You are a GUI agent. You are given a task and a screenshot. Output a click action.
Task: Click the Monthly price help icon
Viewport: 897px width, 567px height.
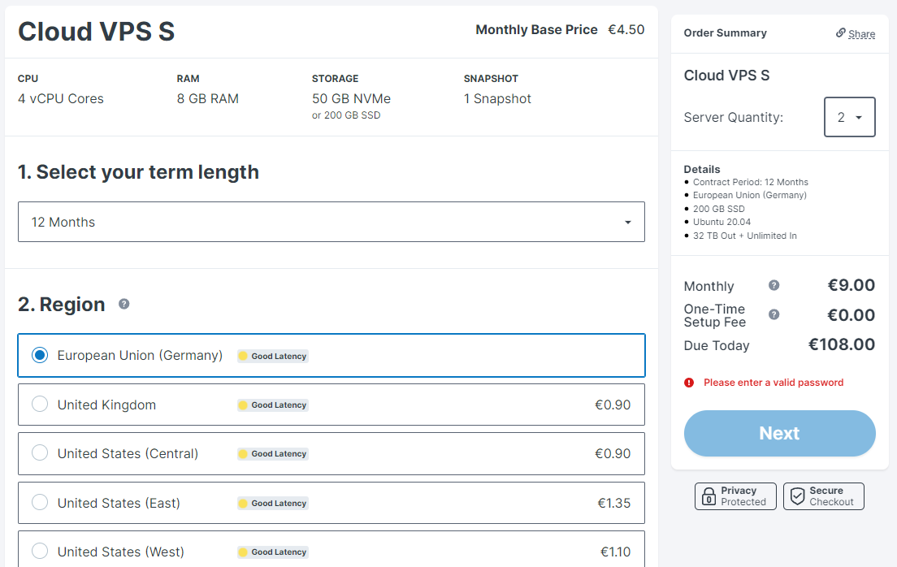773,285
